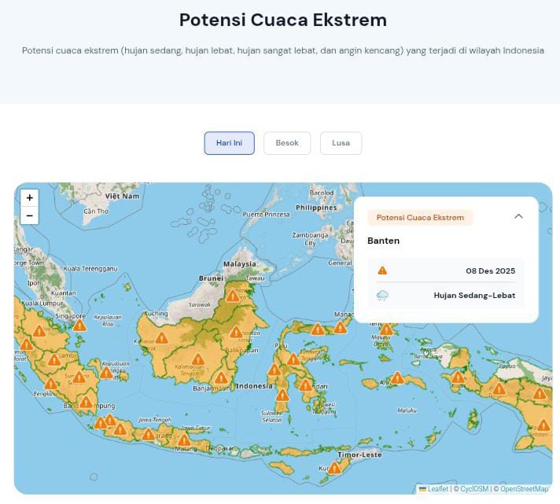Switch to the Hari Ini tab

coord(230,143)
